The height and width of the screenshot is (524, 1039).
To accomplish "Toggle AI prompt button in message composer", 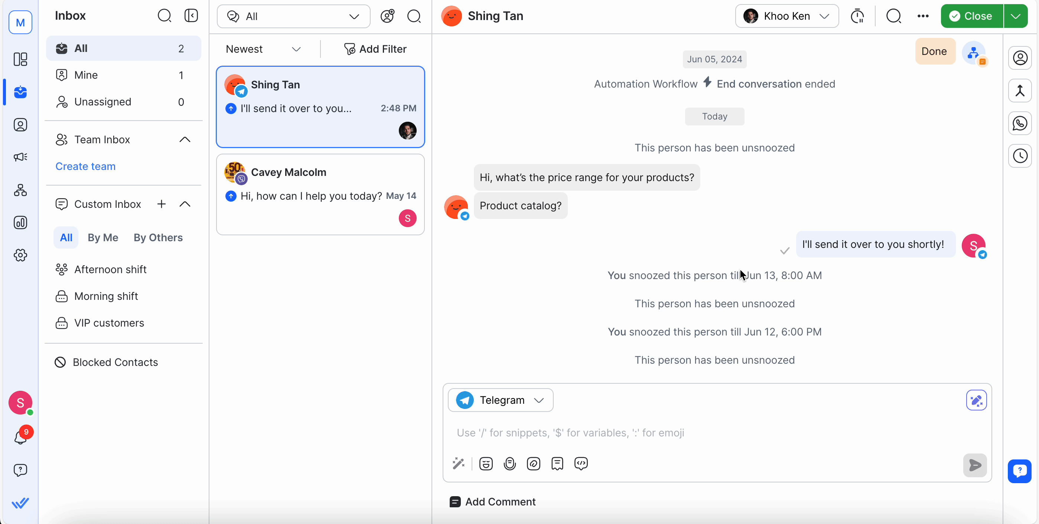I will coord(976,400).
